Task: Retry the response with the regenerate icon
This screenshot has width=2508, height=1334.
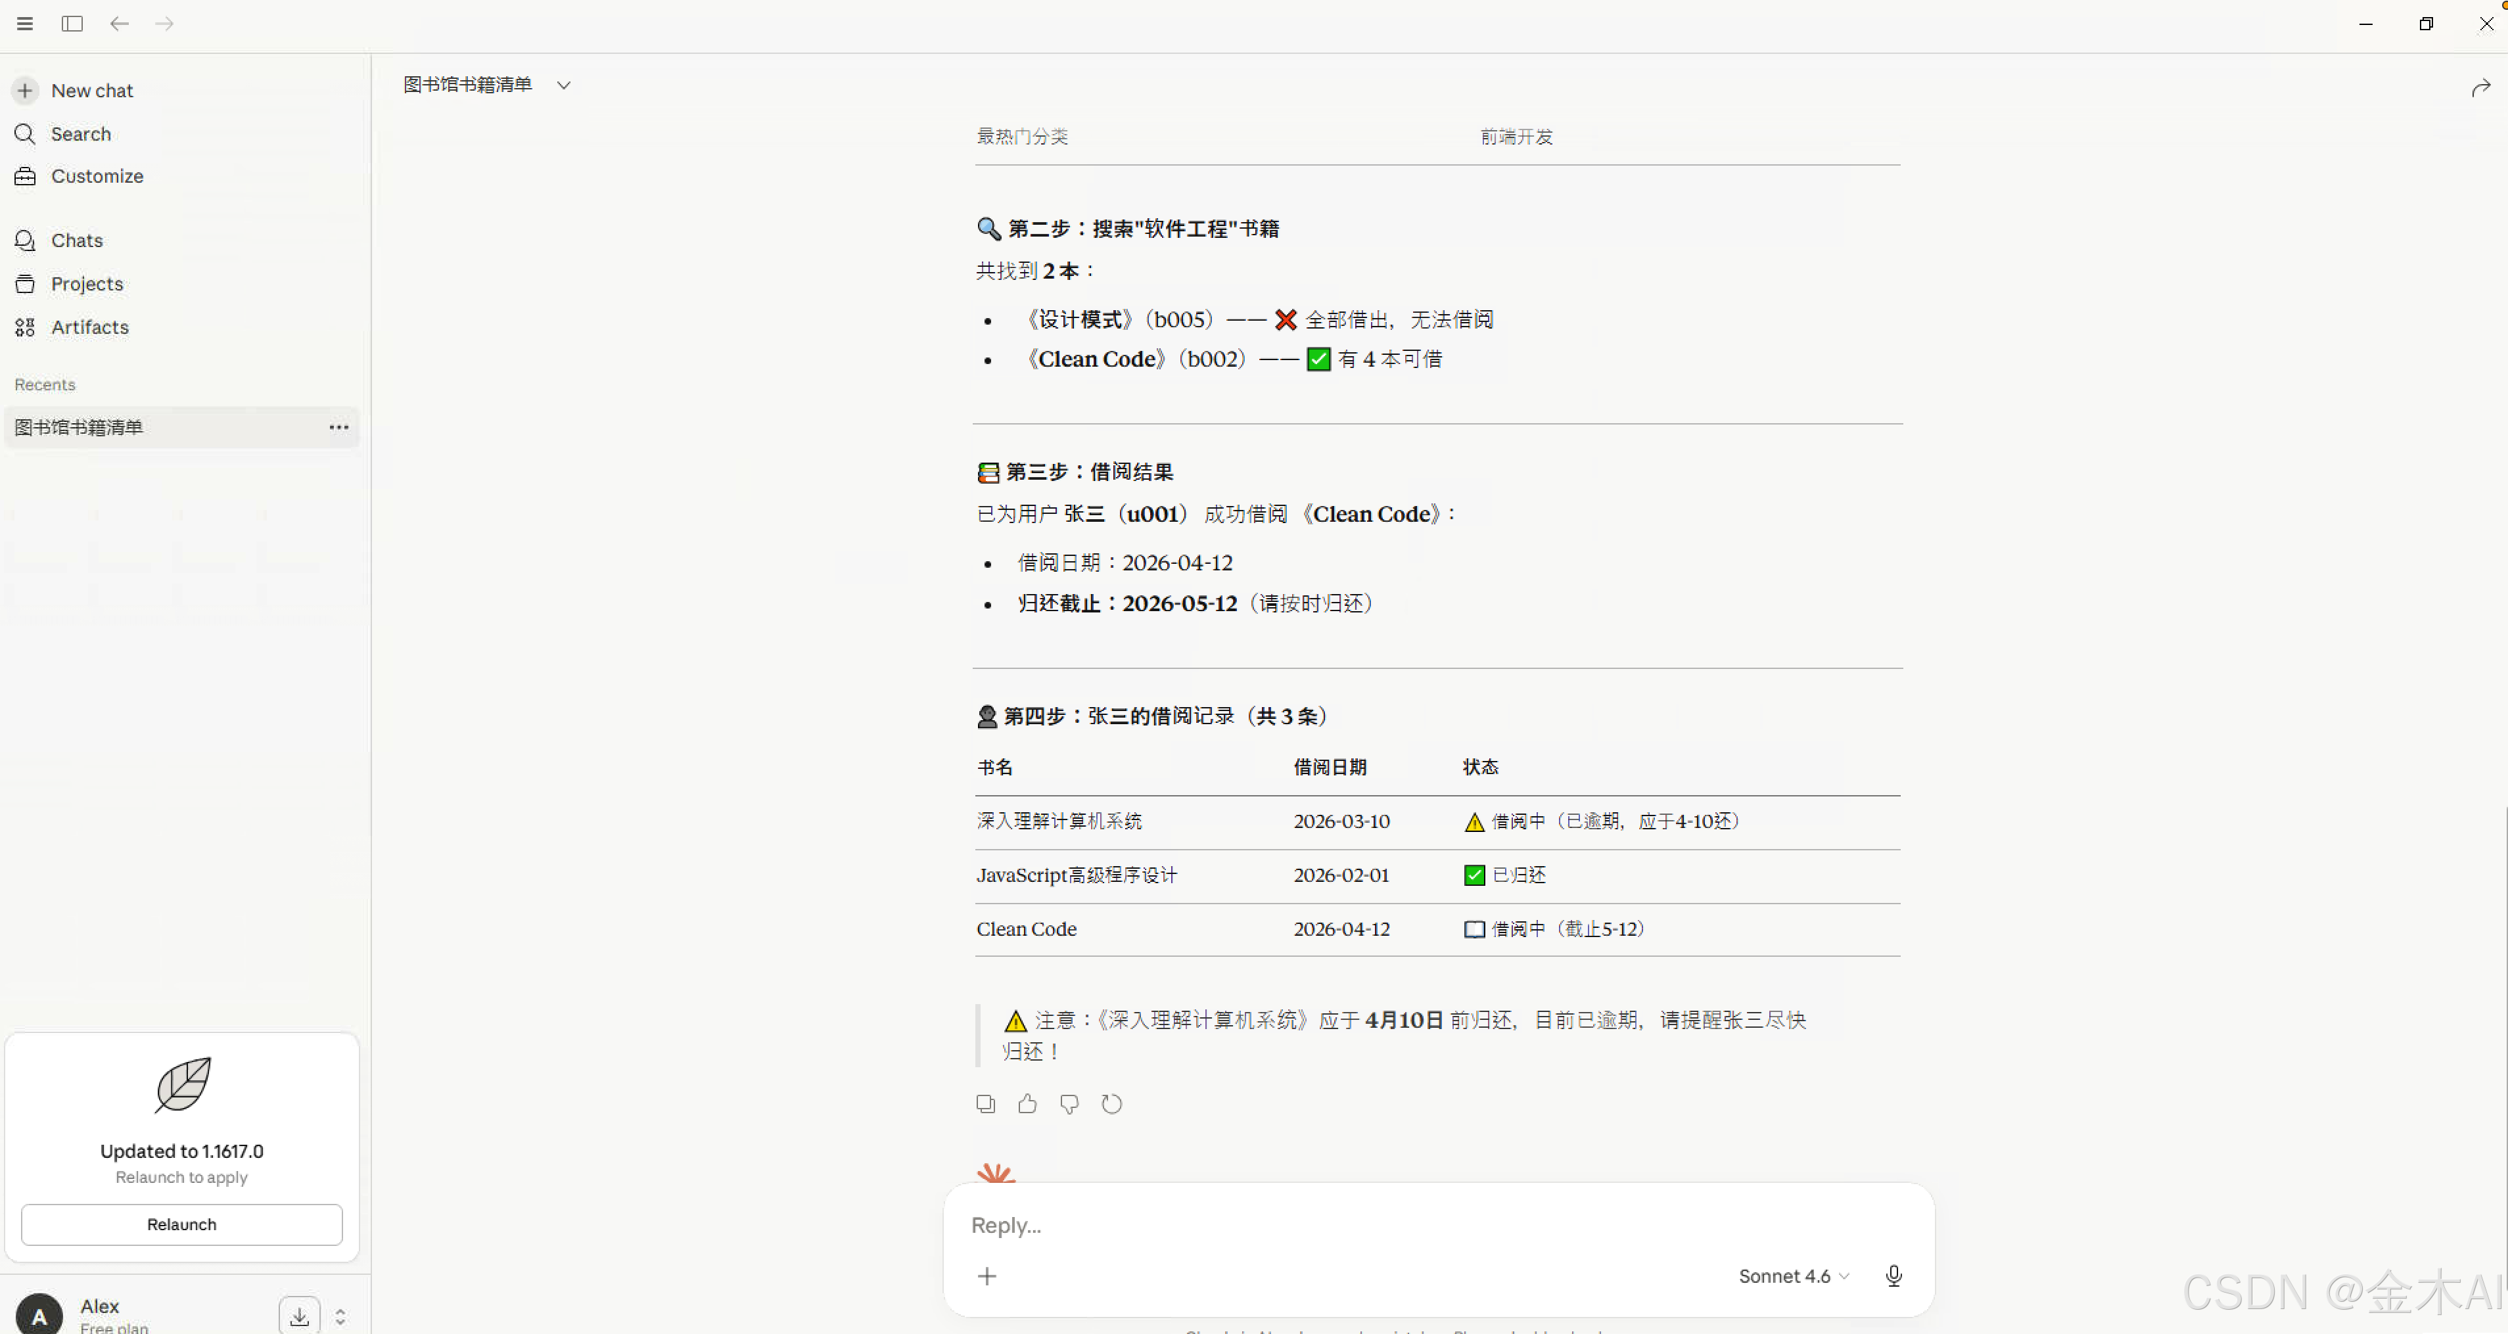Action: (1111, 1103)
